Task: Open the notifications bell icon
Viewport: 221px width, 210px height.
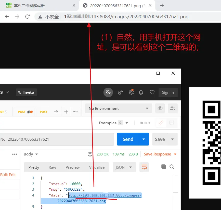Action: point(141,92)
